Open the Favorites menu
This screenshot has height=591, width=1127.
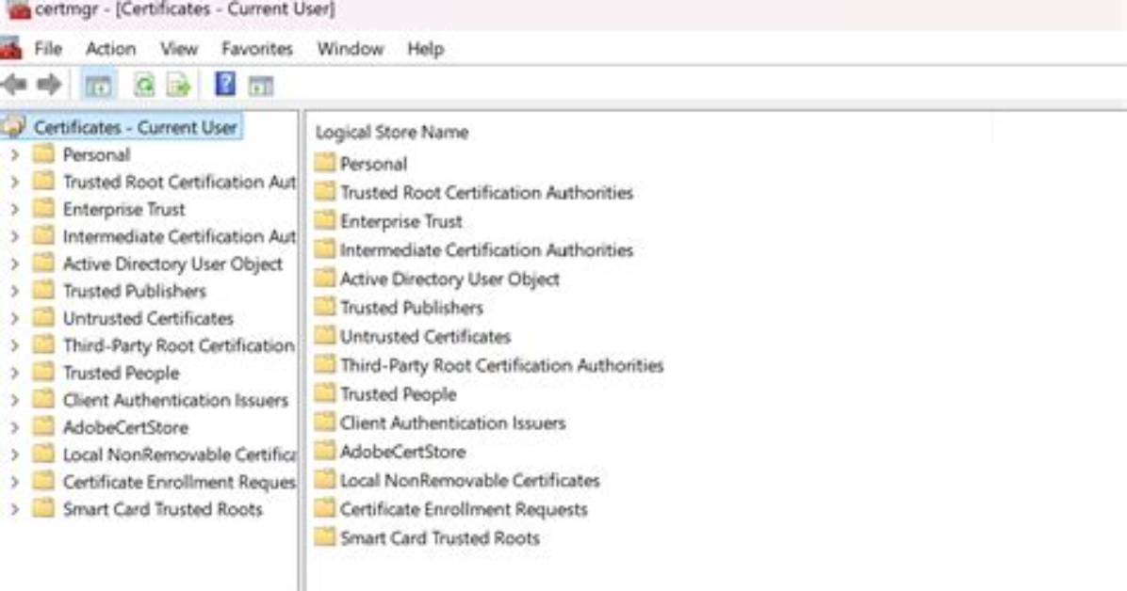coord(257,49)
